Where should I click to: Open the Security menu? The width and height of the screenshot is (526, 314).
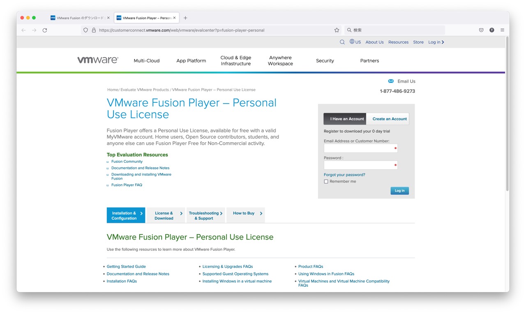[325, 60]
